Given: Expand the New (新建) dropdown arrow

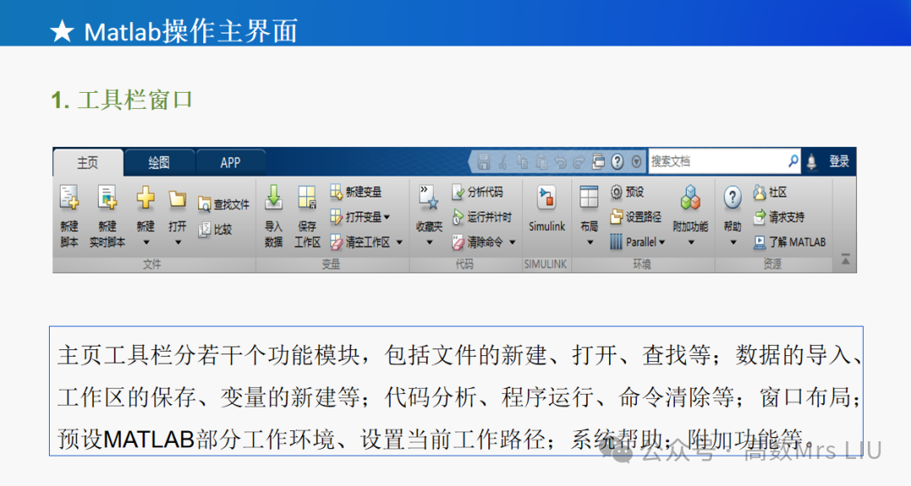Looking at the screenshot, I should [146, 242].
